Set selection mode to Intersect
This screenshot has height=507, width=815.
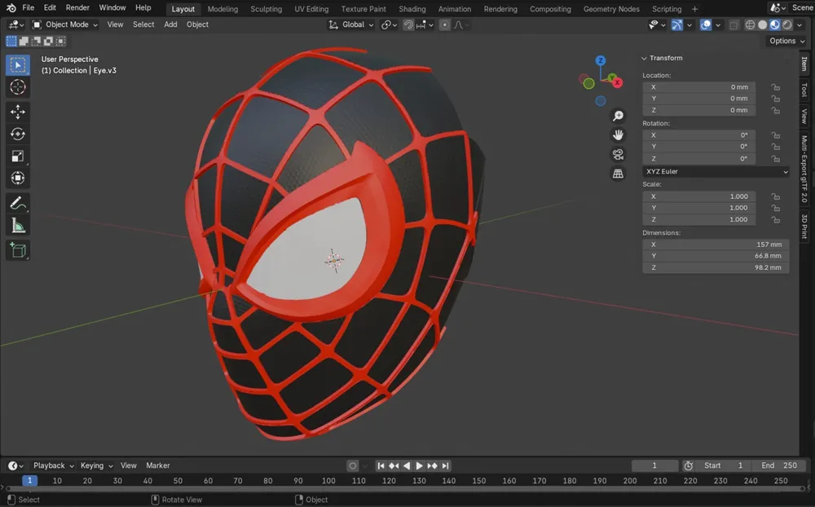tap(61, 41)
